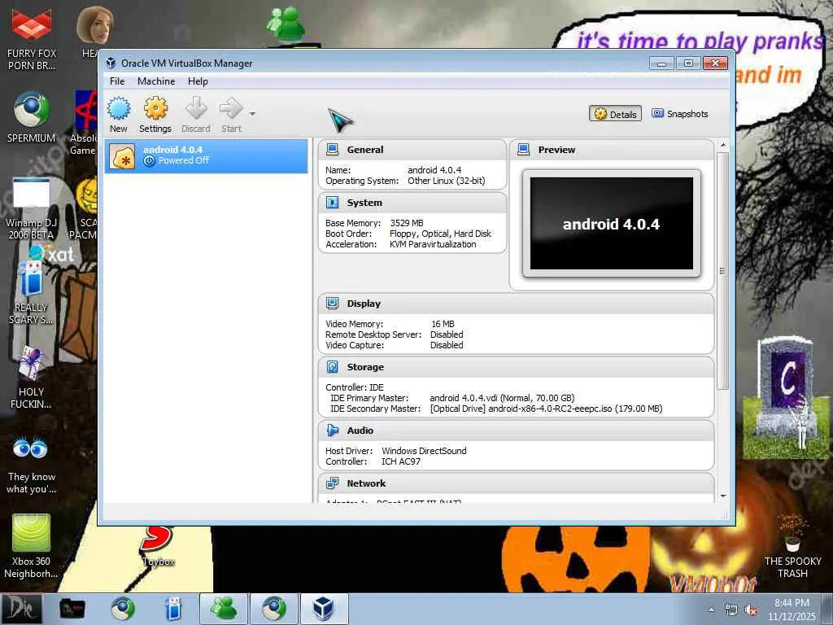Screen dimensions: 833x625
Task: Click the KVM Paravirtualization acceleration value
Action: pyautogui.click(x=433, y=244)
